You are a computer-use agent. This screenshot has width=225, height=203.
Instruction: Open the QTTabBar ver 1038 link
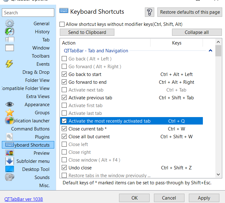[24, 199]
